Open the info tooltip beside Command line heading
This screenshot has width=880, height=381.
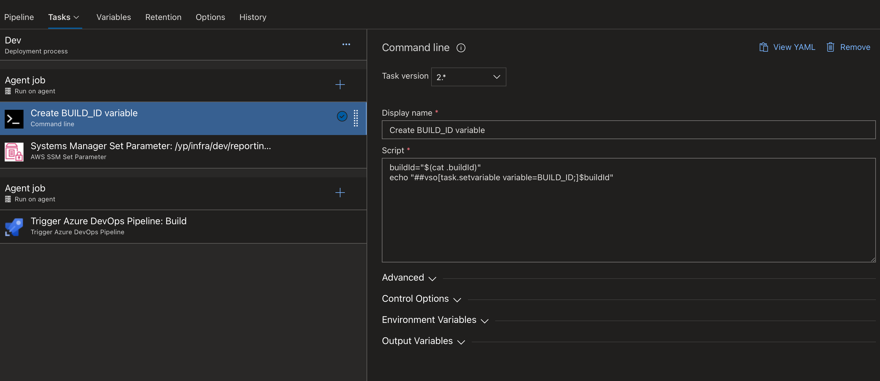pyautogui.click(x=461, y=48)
